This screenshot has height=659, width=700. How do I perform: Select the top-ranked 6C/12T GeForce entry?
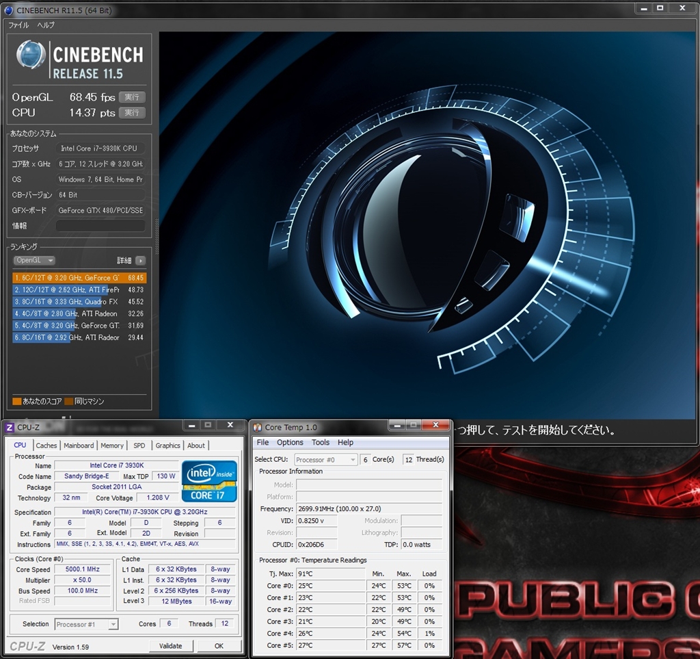tap(79, 278)
